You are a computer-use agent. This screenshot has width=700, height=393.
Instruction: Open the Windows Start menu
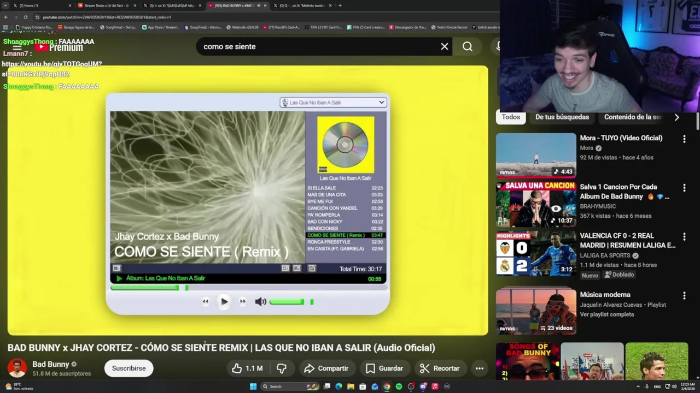coord(253,386)
